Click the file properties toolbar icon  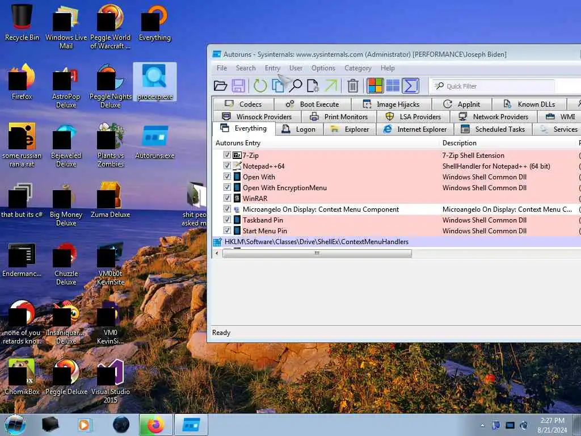pyautogui.click(x=313, y=86)
